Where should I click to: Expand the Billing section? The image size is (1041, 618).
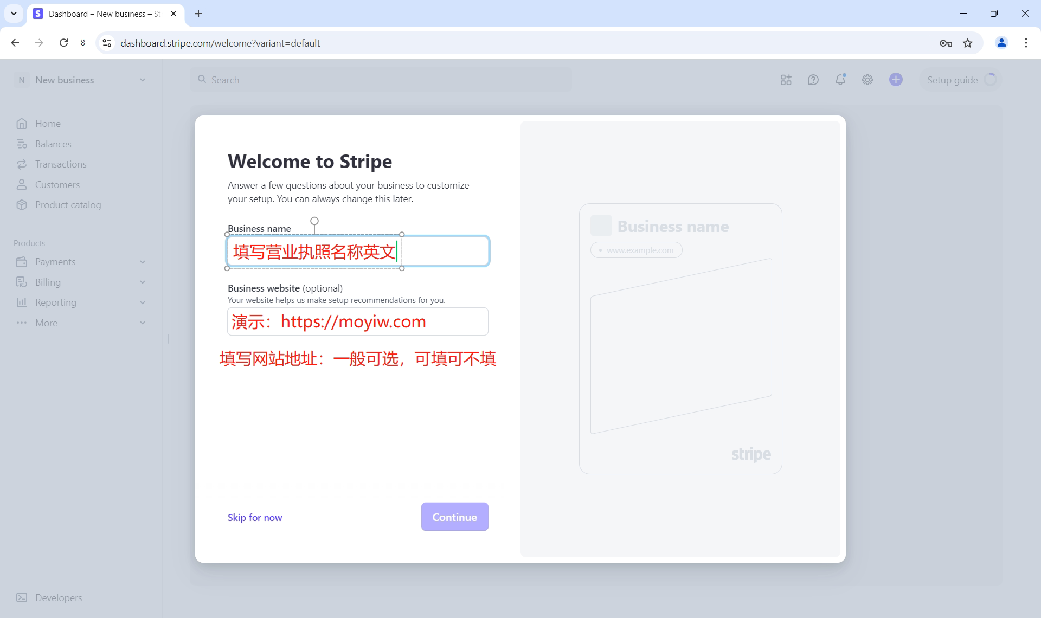(x=48, y=282)
